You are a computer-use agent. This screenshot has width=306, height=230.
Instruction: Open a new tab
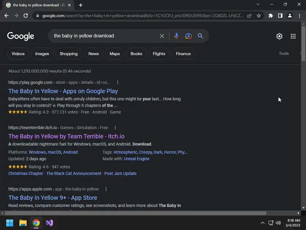point(81,5)
